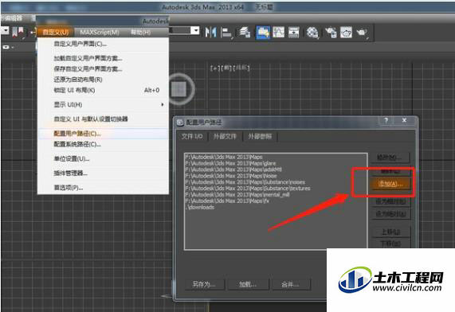Choose 锁定 UI 布局(K) menu item
The image size is (455, 312).
pyautogui.click(x=103, y=90)
